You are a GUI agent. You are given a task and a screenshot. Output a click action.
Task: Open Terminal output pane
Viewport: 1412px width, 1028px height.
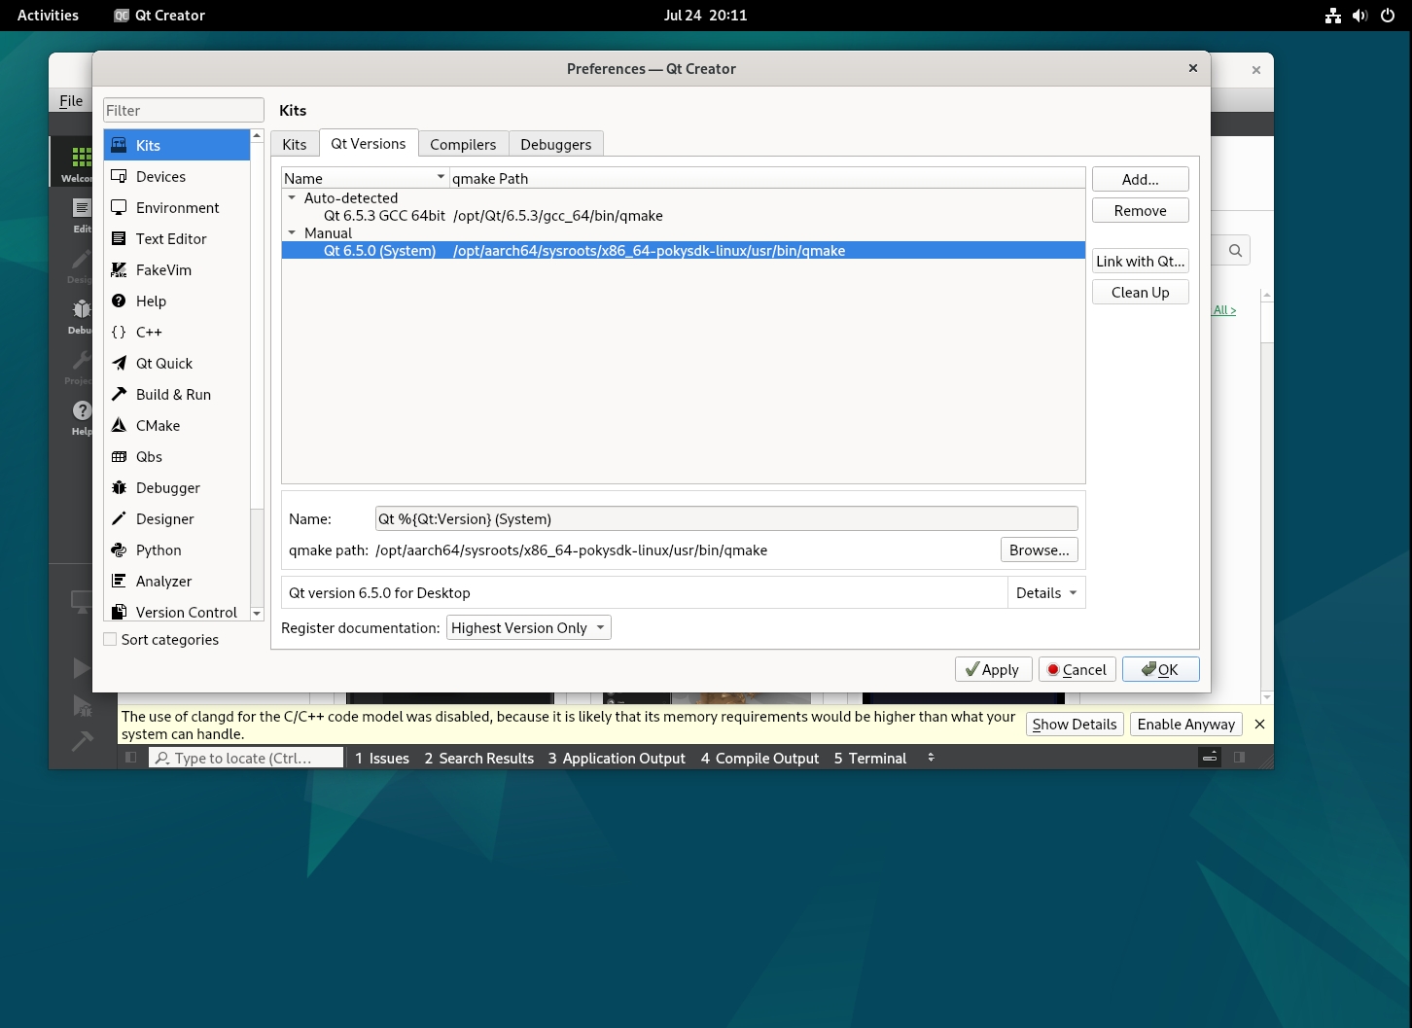(870, 758)
